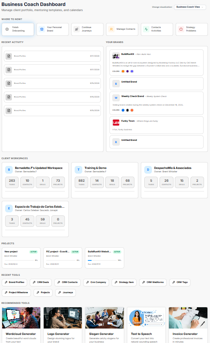Click the wrench icon on Project Milestone chip
Viewport: 210px width, 343px height.
pyautogui.click(x=6, y=292)
